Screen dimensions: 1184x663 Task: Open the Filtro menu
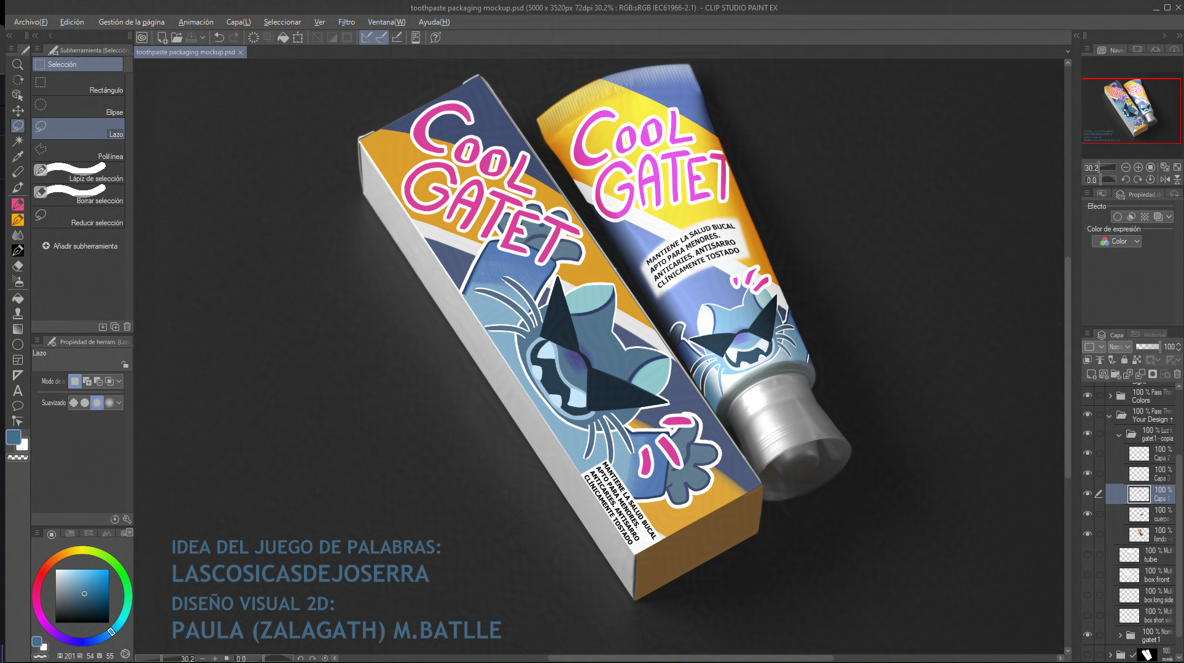click(x=346, y=22)
